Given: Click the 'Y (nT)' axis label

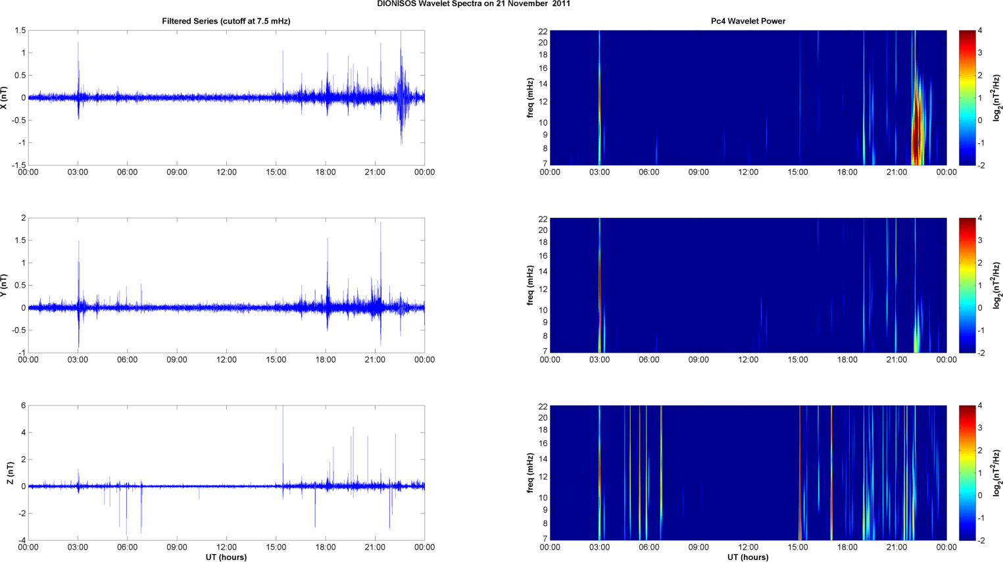Looking at the screenshot, I should coord(5,286).
